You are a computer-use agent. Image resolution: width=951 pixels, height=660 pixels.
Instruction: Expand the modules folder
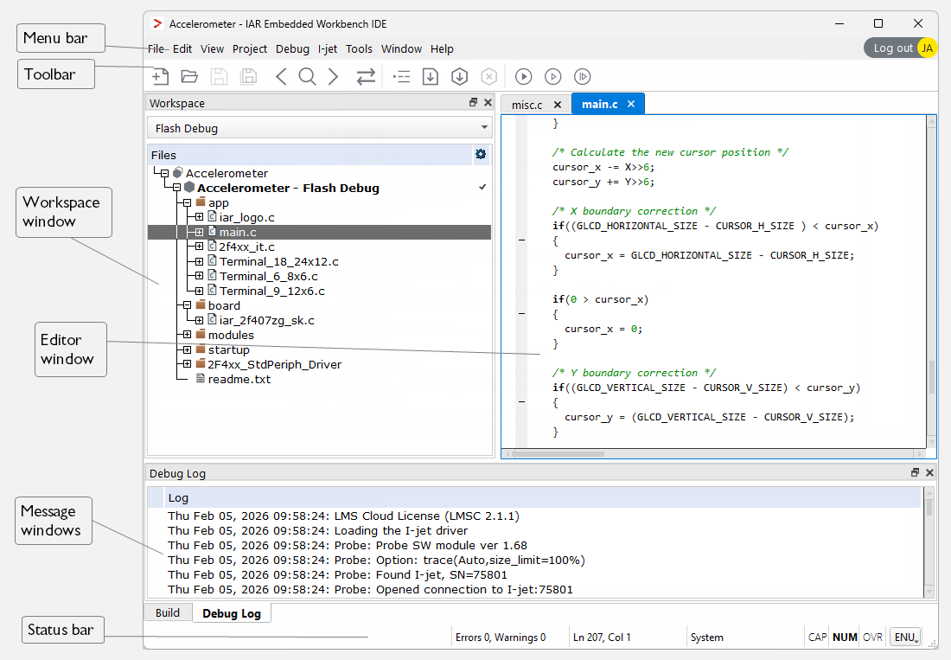point(188,335)
